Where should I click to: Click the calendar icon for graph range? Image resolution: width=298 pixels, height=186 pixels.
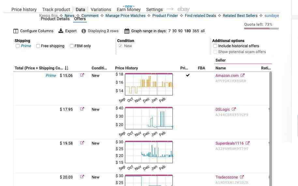pyautogui.click(x=127, y=31)
